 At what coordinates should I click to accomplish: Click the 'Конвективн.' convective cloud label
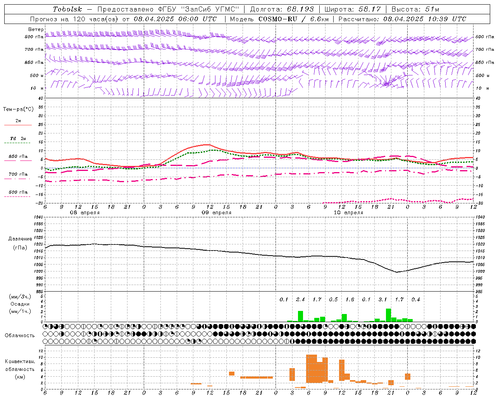20,362
